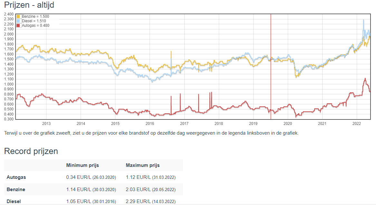Select the 'Diesel = 1.510' legend label
This screenshot has width=376, height=205.
tap(34, 21)
